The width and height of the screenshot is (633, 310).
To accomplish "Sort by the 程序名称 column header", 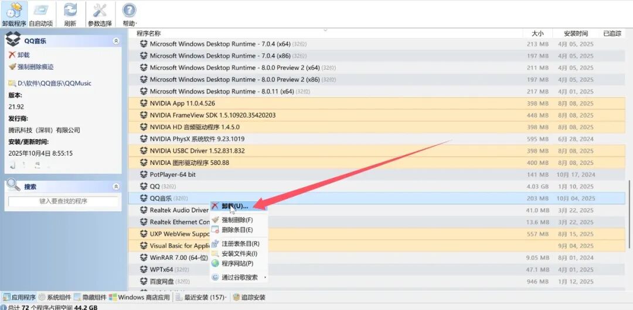I will (x=148, y=33).
